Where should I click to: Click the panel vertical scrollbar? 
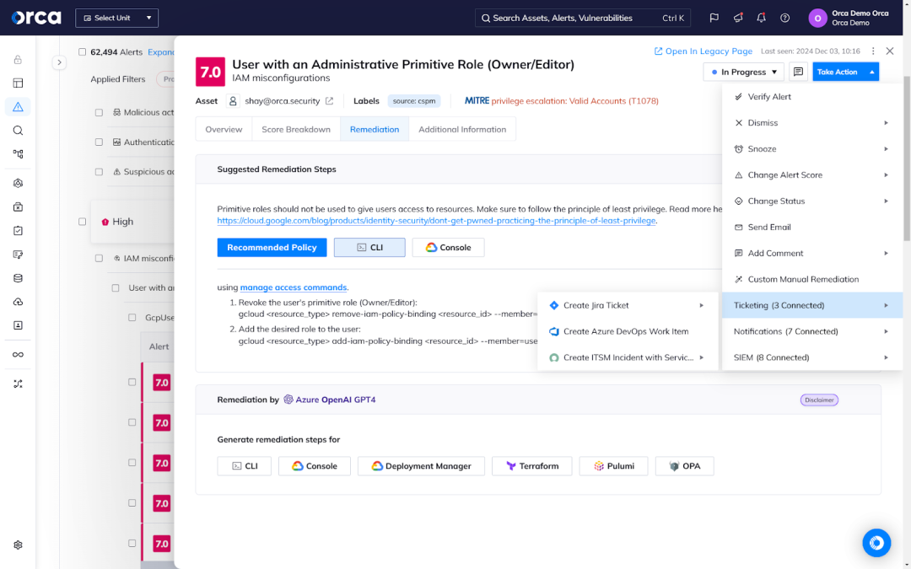pyautogui.click(x=907, y=158)
